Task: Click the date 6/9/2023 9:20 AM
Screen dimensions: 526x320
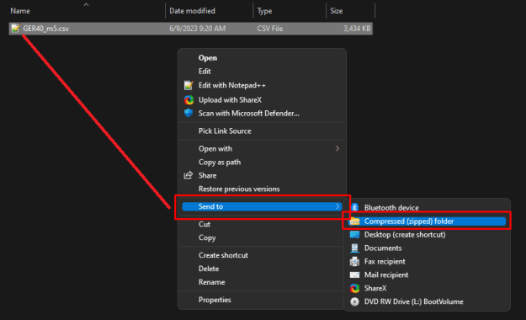Action: [x=197, y=29]
